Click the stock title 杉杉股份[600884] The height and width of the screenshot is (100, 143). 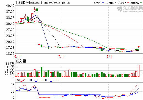pos(29,3)
